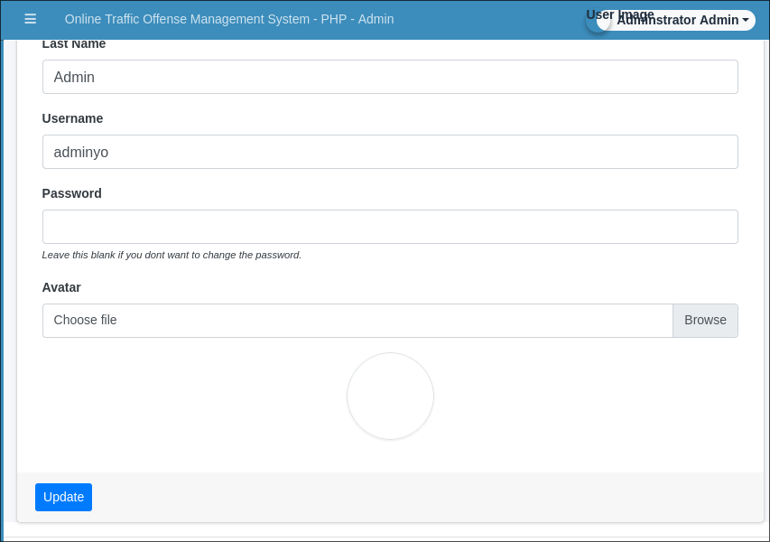Click the empty blue navbar area
Screen dimensions: 770x542
coord(487,19)
